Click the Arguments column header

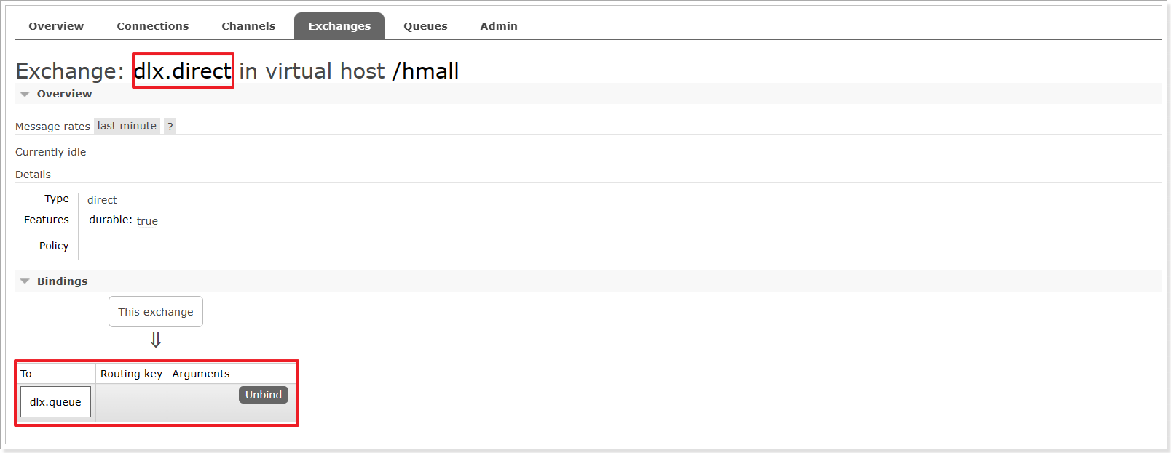click(201, 374)
